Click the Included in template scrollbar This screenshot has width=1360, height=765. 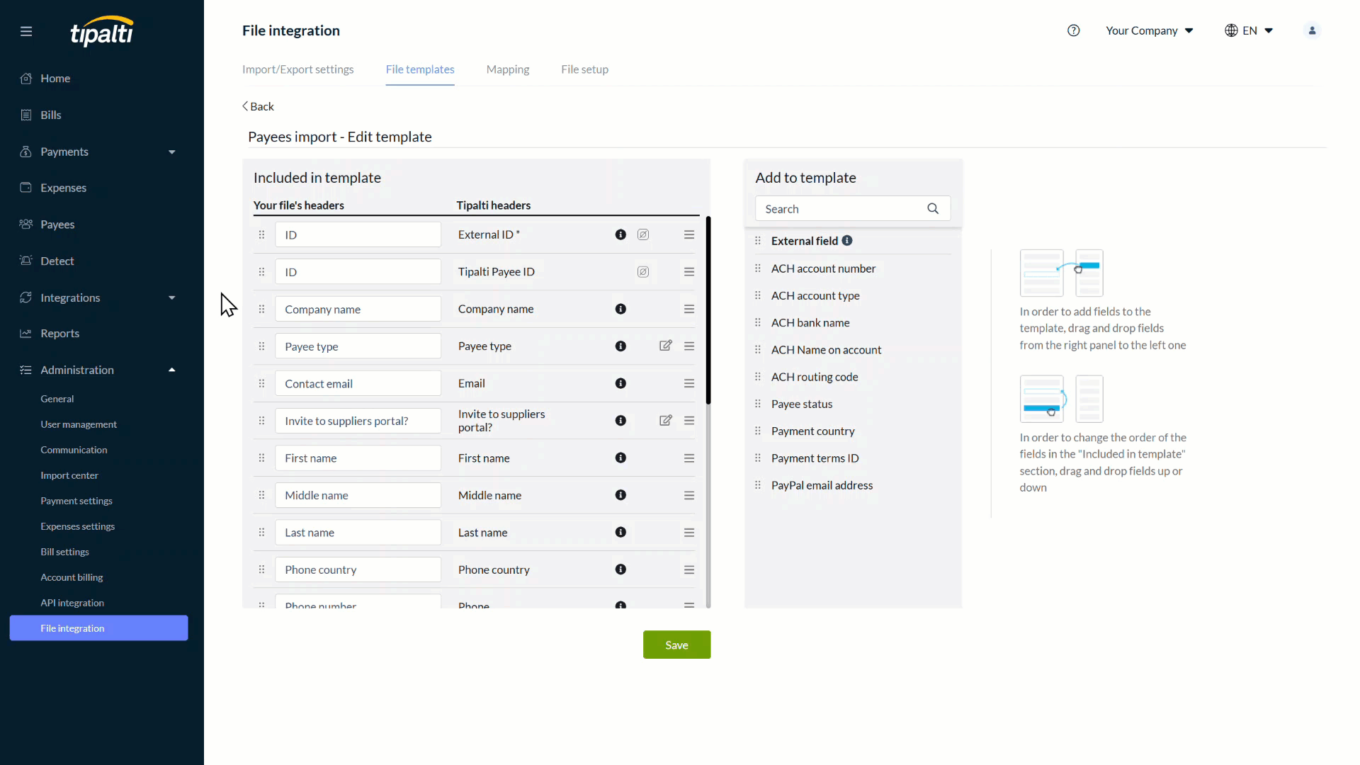(708, 312)
